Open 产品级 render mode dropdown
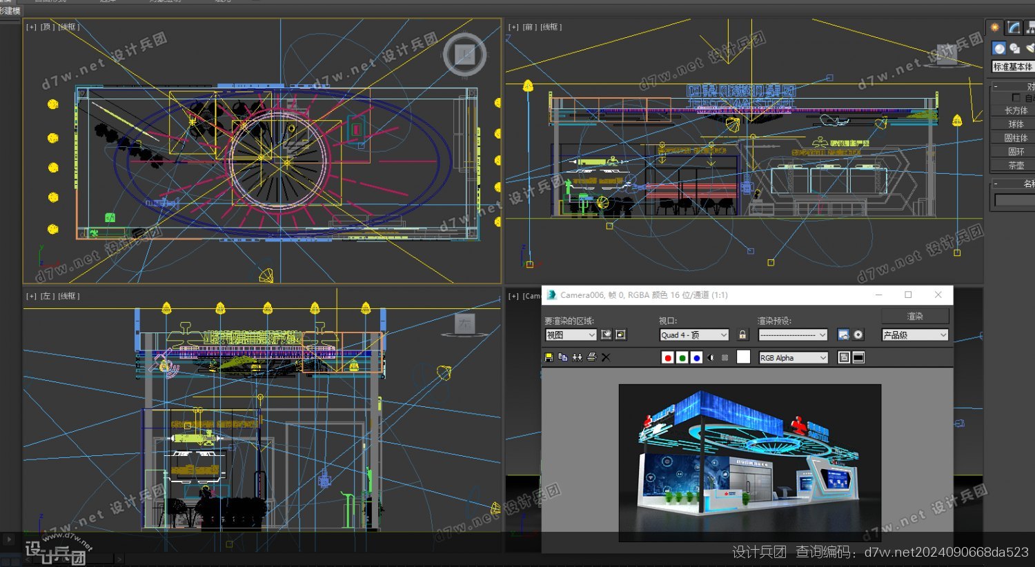 (915, 335)
